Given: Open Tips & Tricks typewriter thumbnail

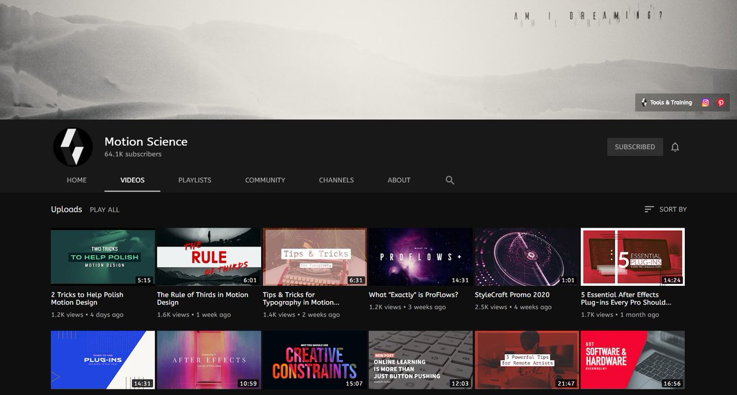Looking at the screenshot, I should pos(315,257).
